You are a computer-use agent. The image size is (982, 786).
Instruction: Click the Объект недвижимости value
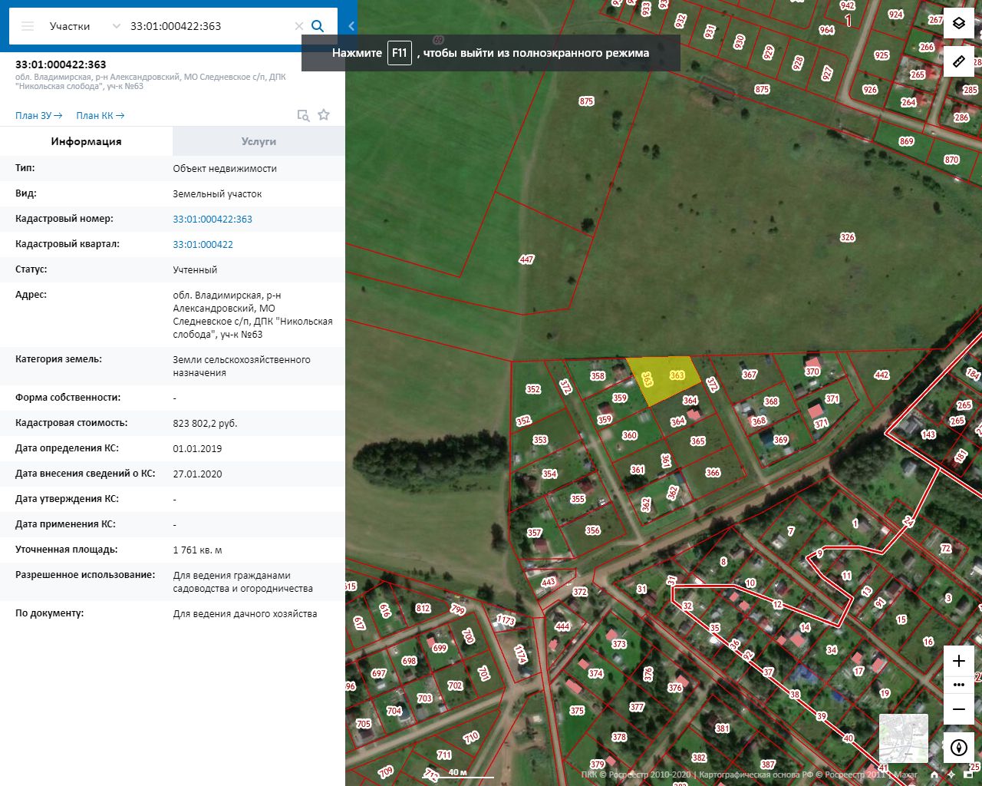(225, 169)
